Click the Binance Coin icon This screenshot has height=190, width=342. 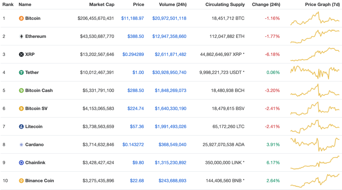pyautogui.click(x=21, y=181)
